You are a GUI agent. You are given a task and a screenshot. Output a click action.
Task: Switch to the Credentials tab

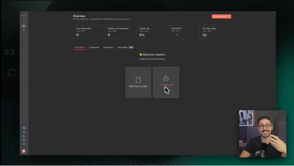(x=94, y=47)
